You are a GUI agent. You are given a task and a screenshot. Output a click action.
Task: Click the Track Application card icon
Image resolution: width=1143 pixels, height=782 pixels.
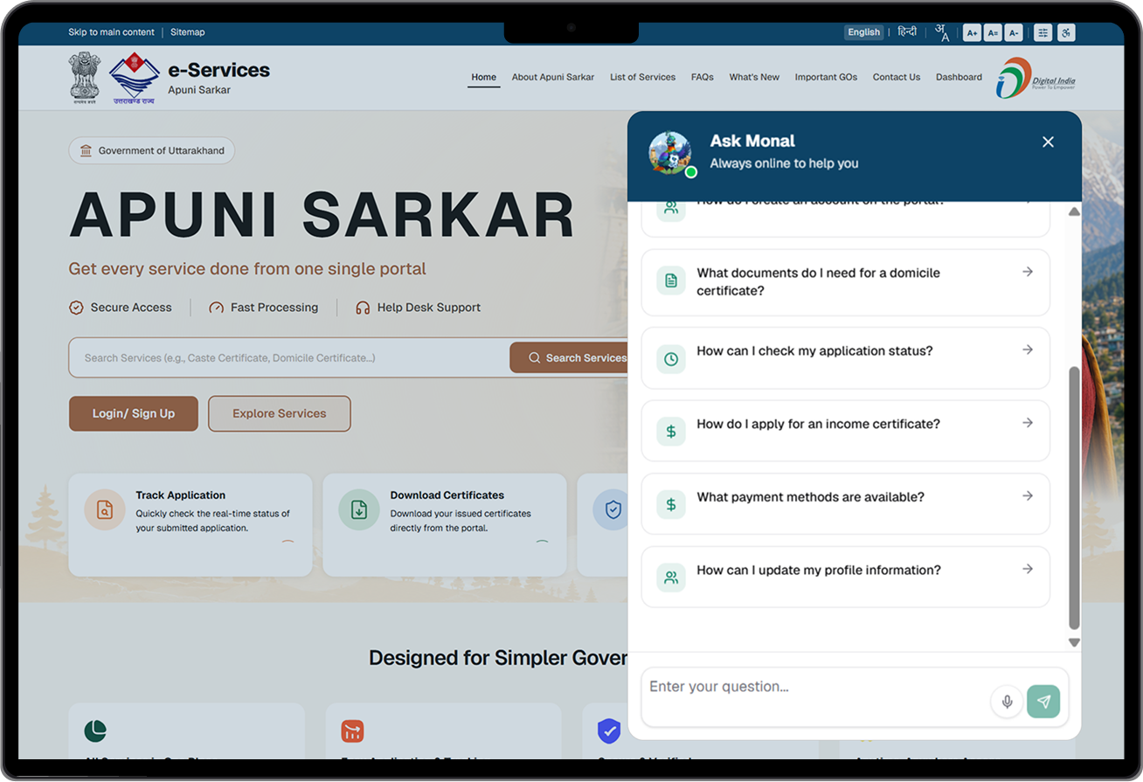[105, 510]
